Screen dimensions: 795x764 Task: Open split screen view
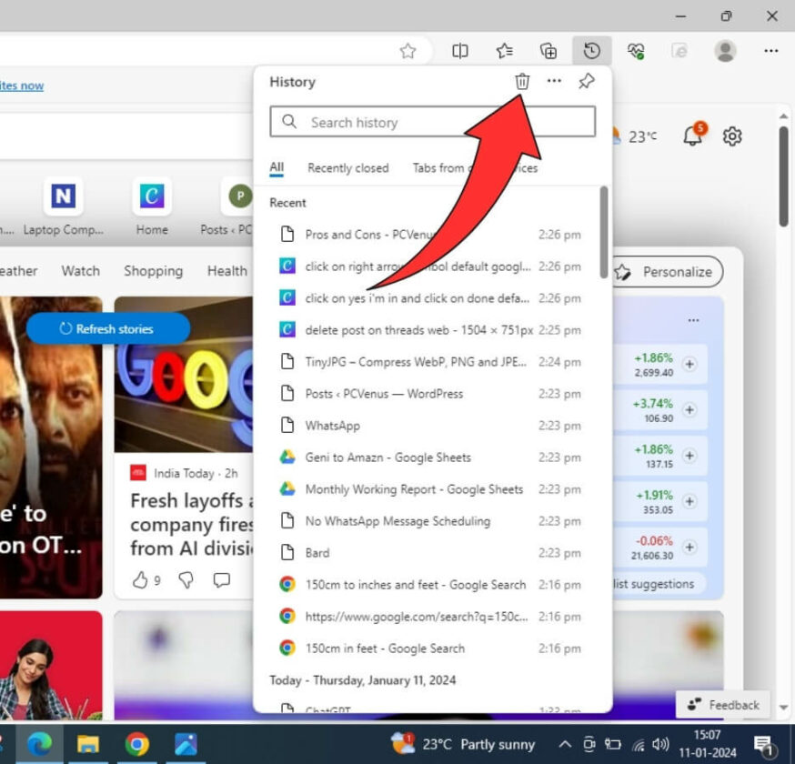[459, 51]
